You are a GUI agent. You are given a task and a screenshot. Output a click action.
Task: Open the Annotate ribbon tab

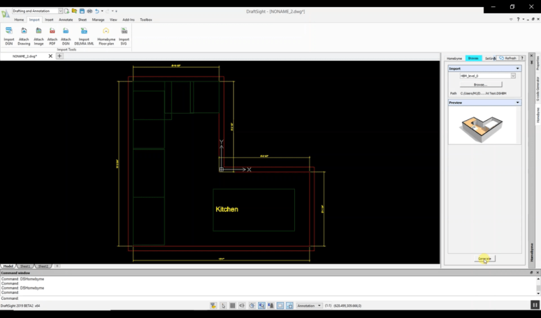click(66, 19)
